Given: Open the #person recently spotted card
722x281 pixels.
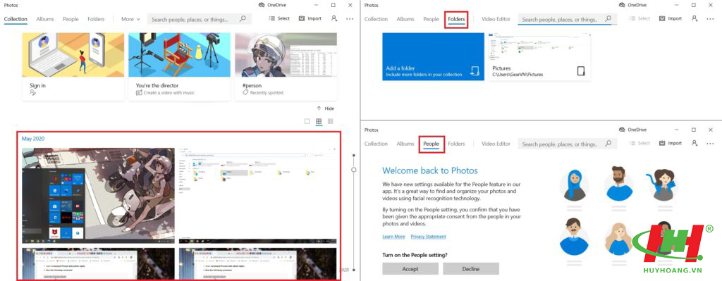Looking at the screenshot, I should [x=286, y=66].
